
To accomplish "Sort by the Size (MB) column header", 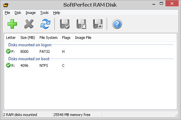I will [28, 38].
